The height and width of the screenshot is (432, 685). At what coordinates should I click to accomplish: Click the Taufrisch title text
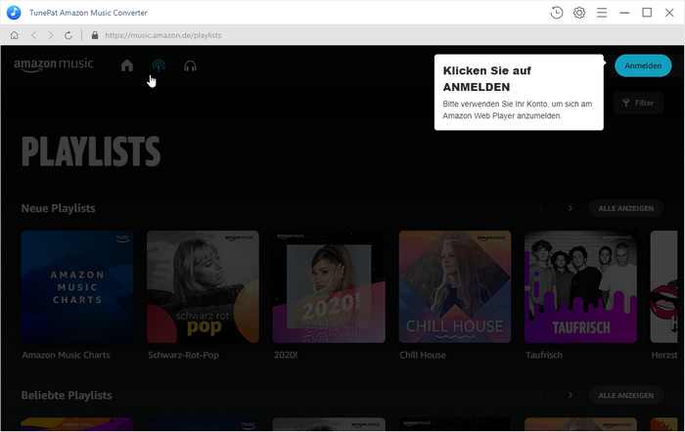pos(544,355)
